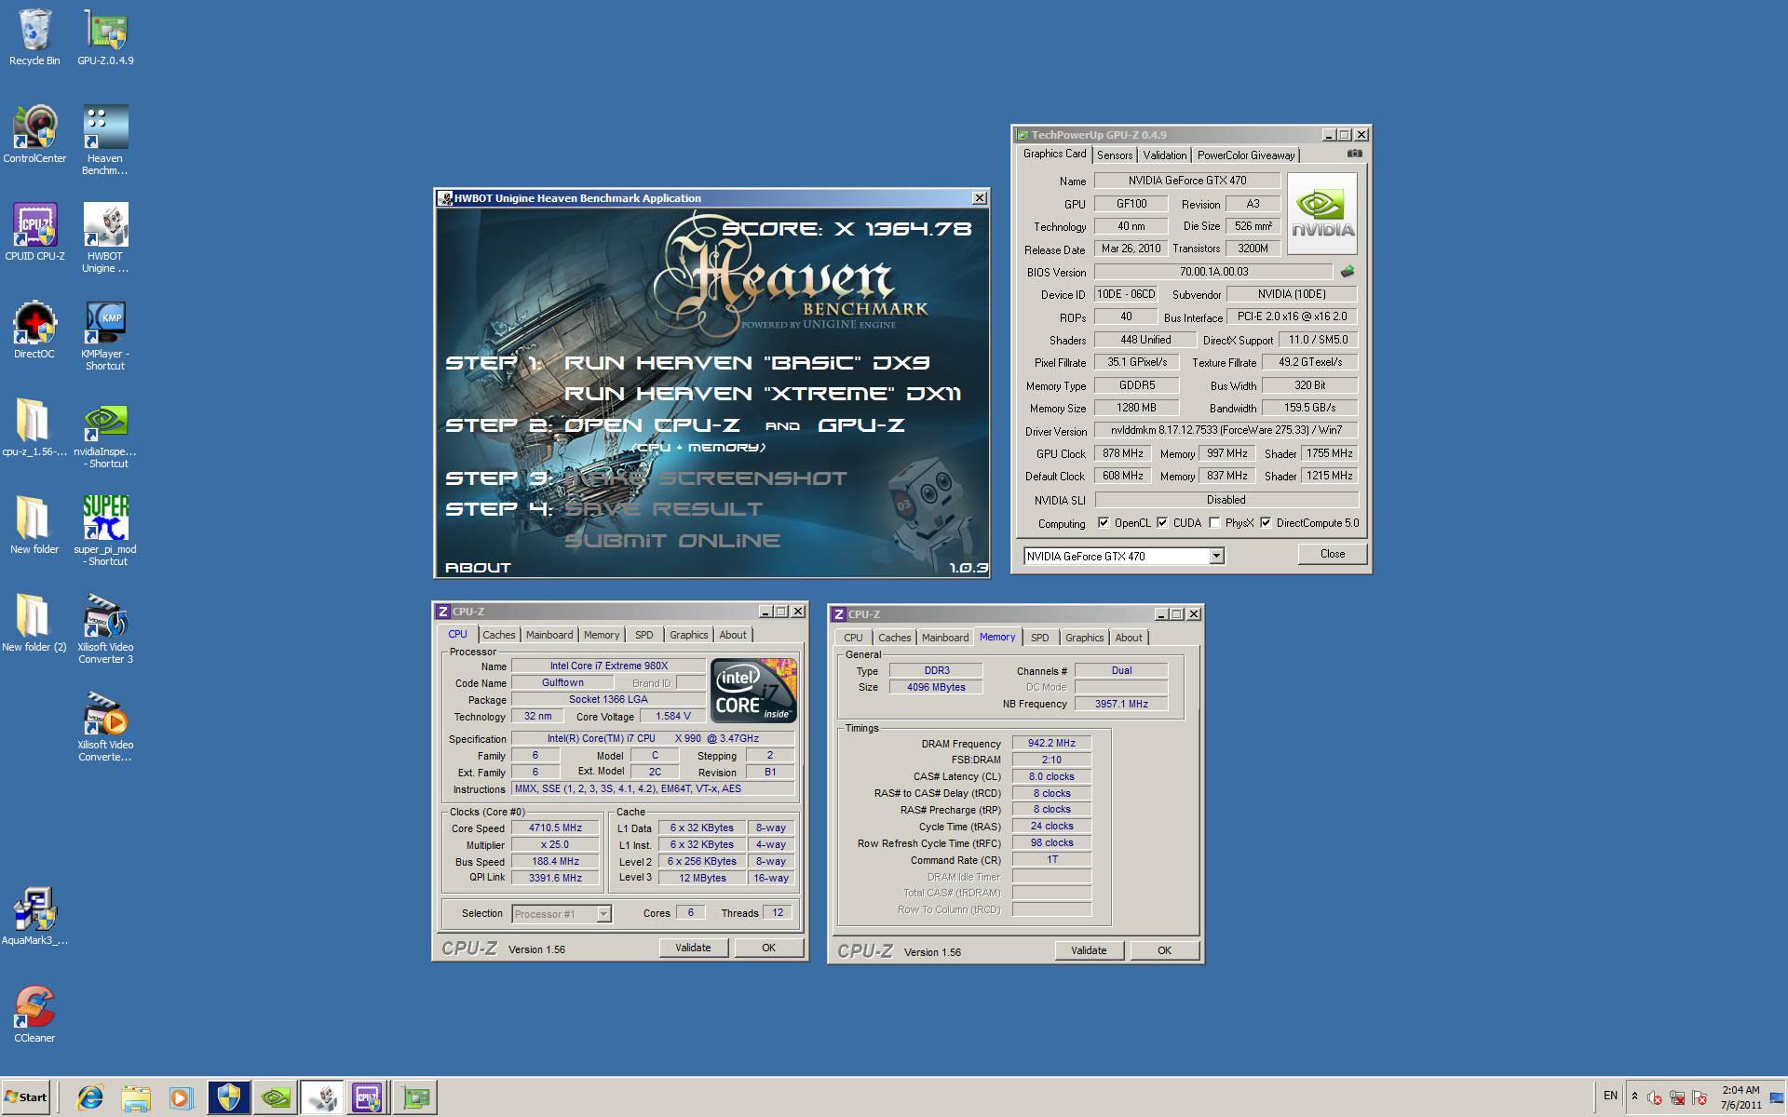Open the New folder (2) icon
Screen dimensions: 1788x1117
pos(34,625)
